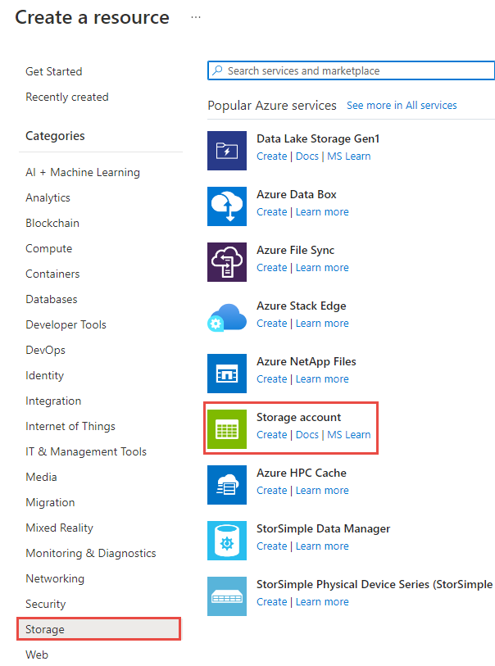Image resolution: width=495 pixels, height=666 pixels.
Task: Click Create under Storage account
Action: (271, 434)
